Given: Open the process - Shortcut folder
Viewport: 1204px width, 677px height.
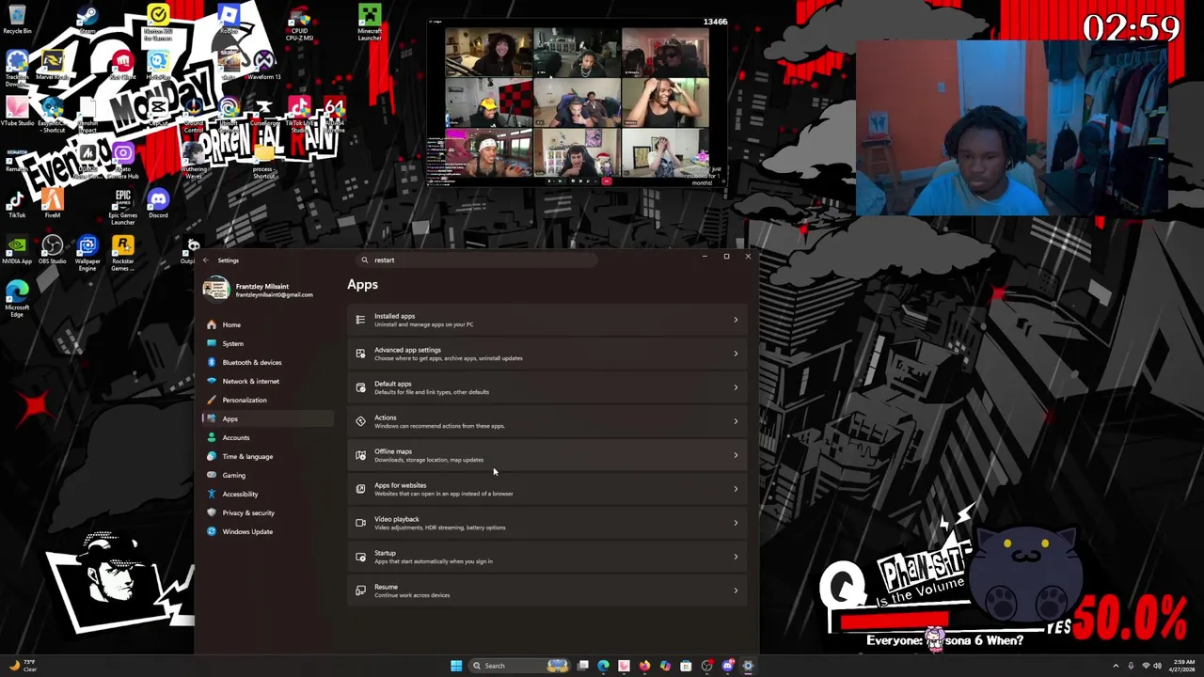Looking at the screenshot, I should click(264, 163).
